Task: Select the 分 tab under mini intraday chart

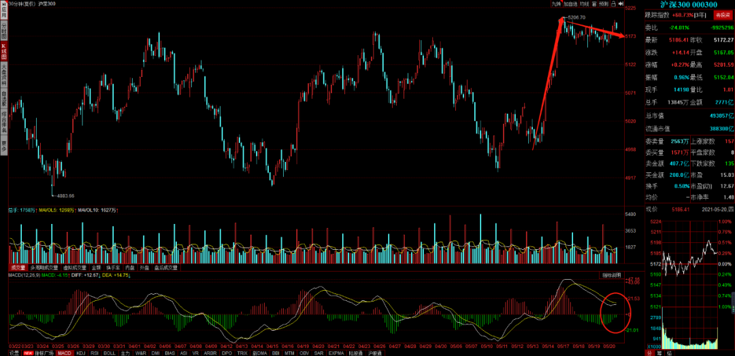Action: click(x=649, y=352)
